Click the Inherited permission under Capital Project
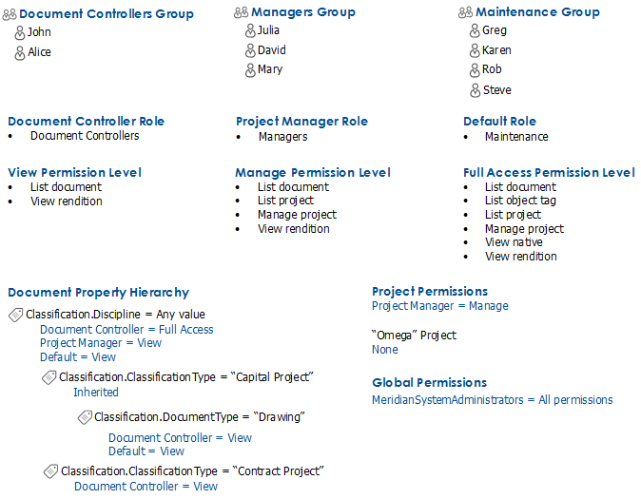 (96, 393)
